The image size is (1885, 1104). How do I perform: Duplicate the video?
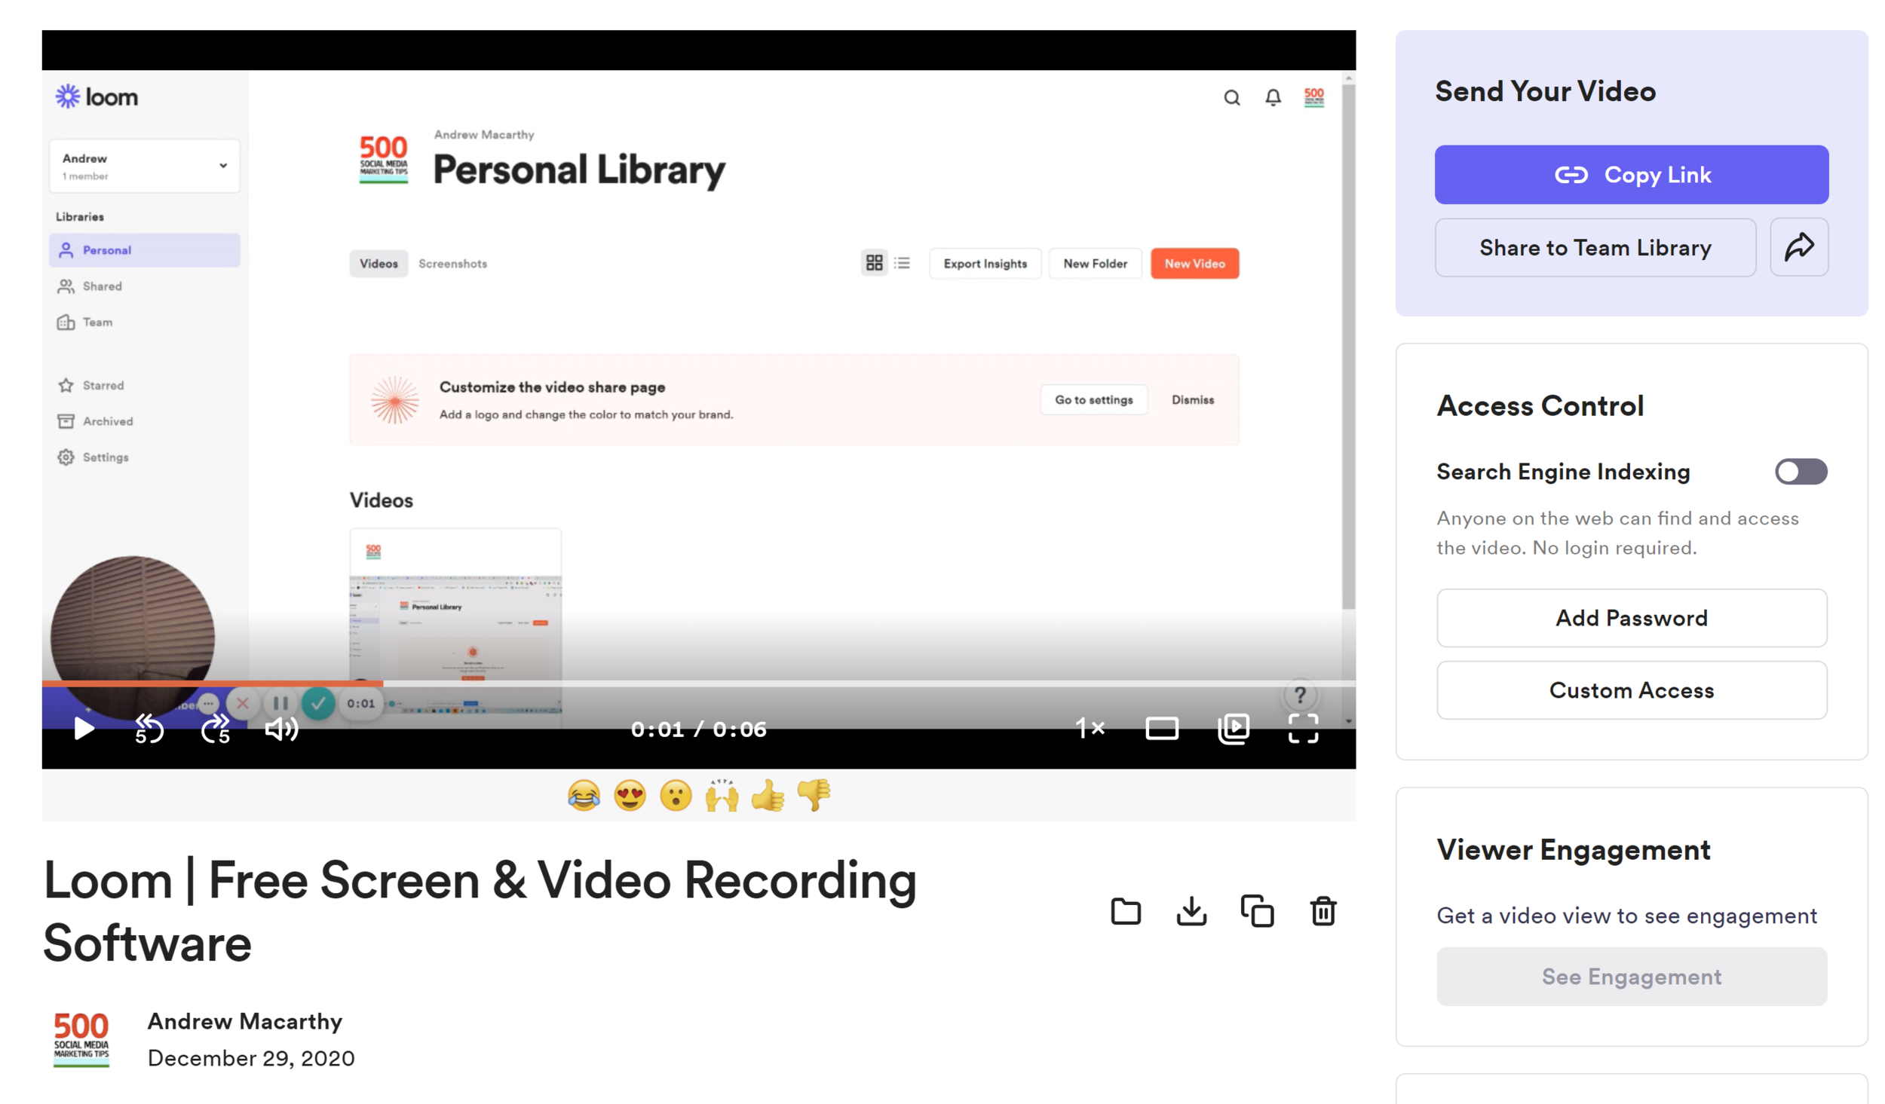1257,911
